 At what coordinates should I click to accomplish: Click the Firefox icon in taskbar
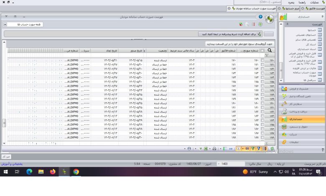click(x=53, y=171)
